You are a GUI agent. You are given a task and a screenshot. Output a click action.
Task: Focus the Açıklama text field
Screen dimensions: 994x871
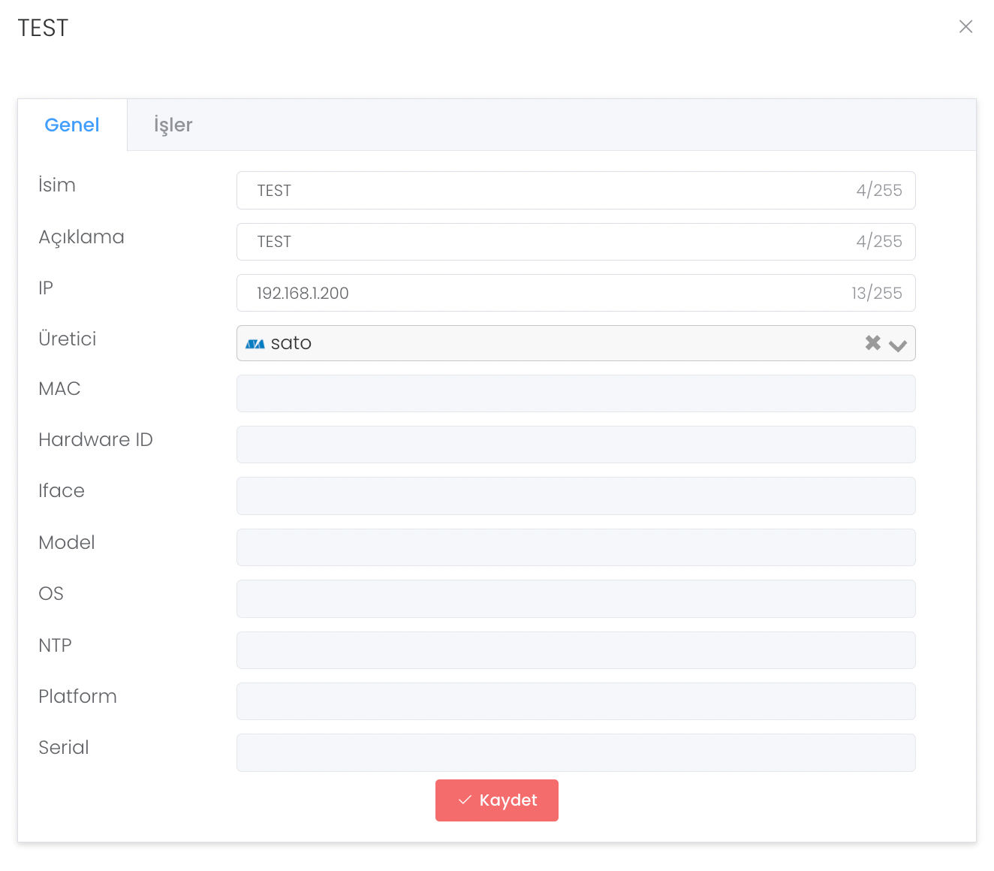pyautogui.click(x=548, y=242)
